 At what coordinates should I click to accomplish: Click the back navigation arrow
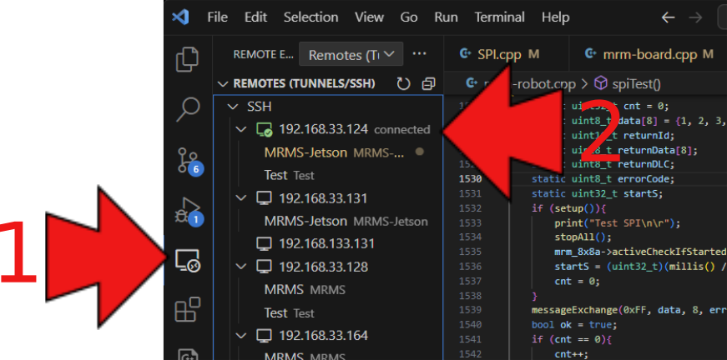tap(668, 17)
